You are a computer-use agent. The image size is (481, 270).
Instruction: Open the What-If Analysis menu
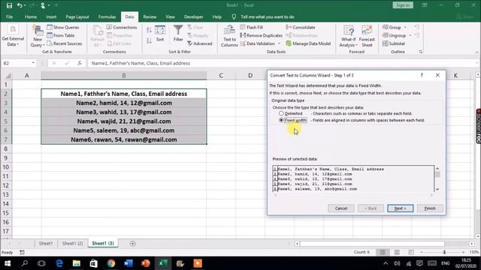[348, 36]
